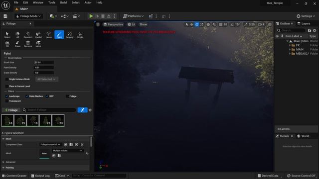Start Play in editor

(x=91, y=16)
